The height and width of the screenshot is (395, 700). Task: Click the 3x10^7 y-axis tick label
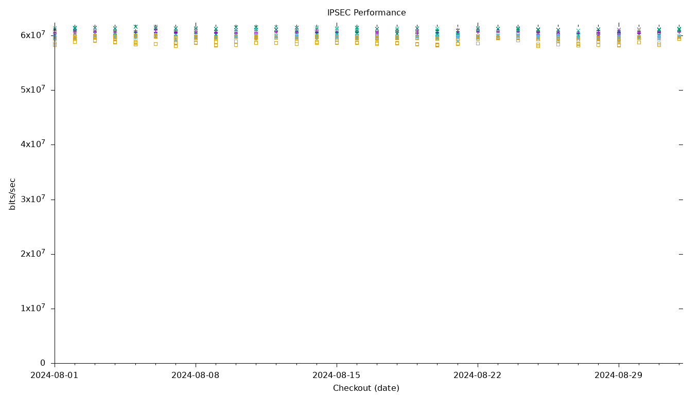pos(33,199)
